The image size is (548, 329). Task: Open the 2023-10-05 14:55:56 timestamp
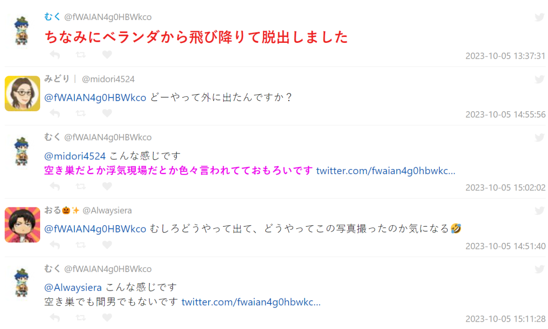coord(506,114)
